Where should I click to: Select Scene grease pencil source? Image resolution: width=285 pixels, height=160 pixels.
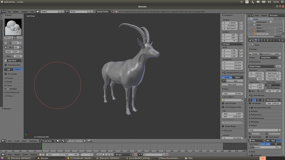coord(227,77)
